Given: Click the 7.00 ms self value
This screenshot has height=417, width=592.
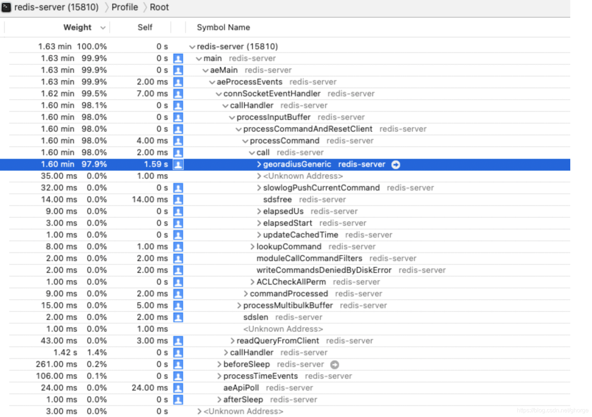Looking at the screenshot, I should click(x=152, y=94).
